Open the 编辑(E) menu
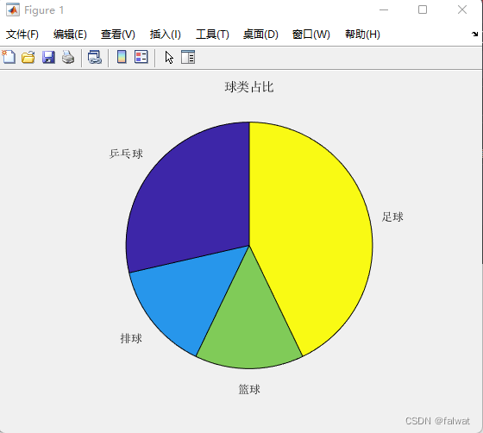Screen dimensions: 483x433 [x=70, y=35]
